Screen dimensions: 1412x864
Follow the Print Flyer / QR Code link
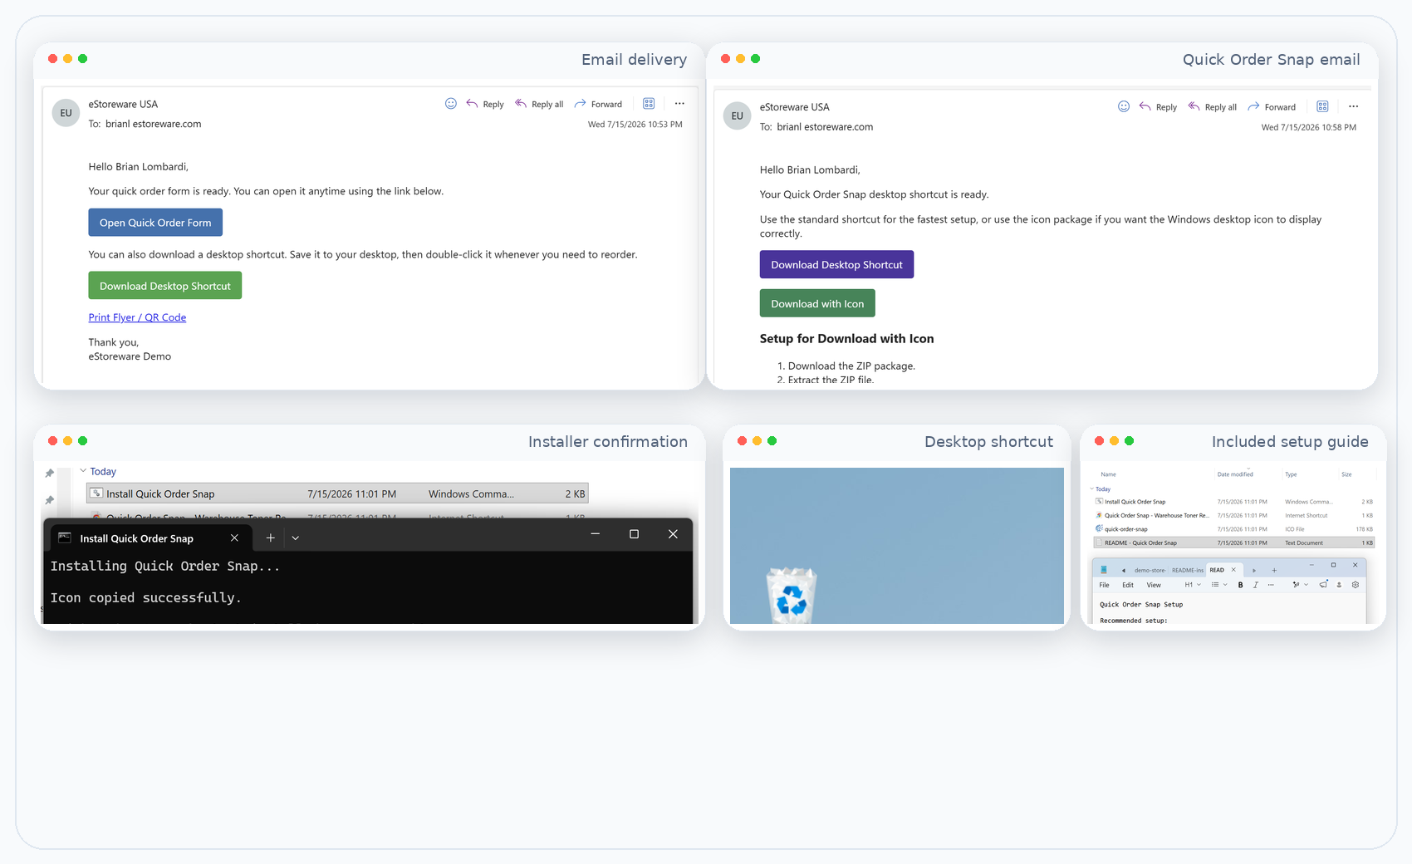(137, 317)
